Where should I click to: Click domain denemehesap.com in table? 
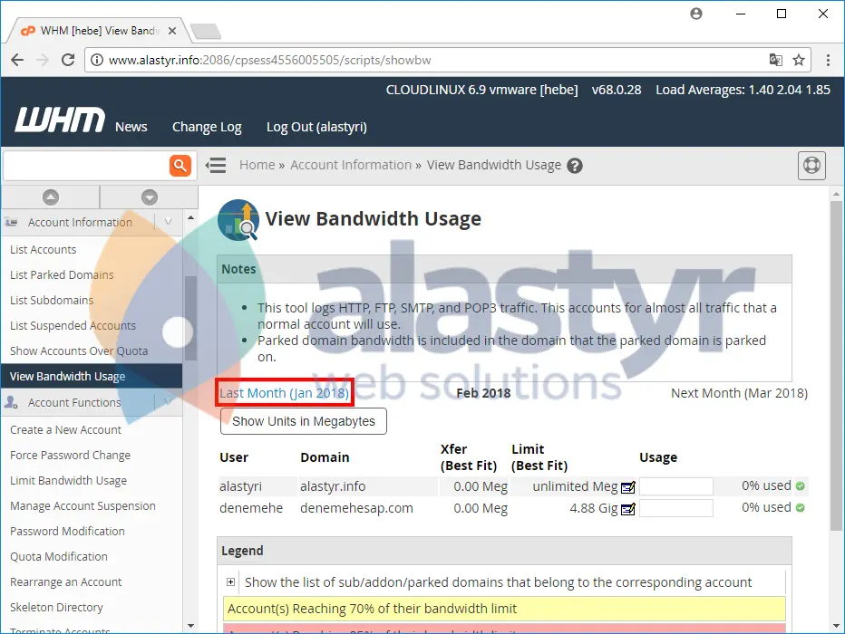pyautogui.click(x=356, y=508)
